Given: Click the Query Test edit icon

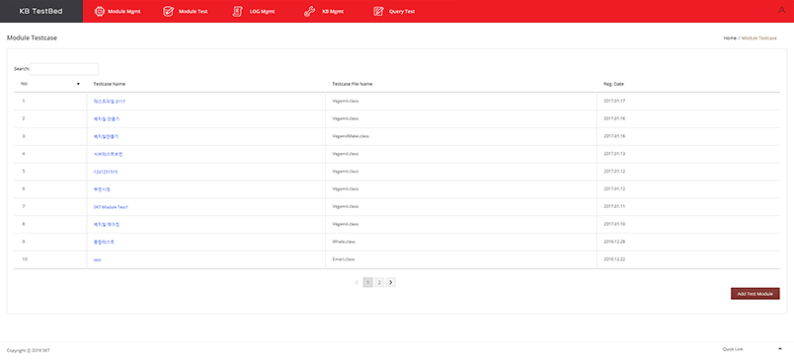Looking at the screenshot, I should 378,11.
